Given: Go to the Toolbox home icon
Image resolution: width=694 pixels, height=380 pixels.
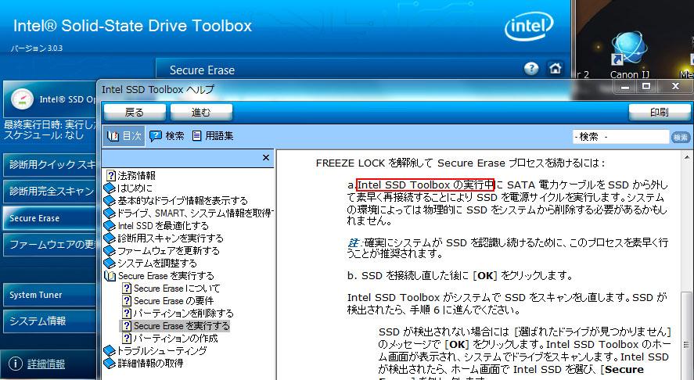Looking at the screenshot, I should point(555,69).
